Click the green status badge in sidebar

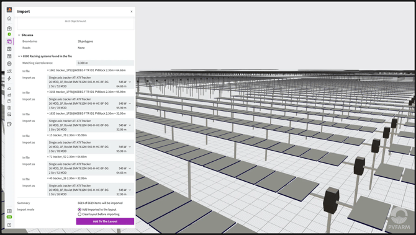9,217
